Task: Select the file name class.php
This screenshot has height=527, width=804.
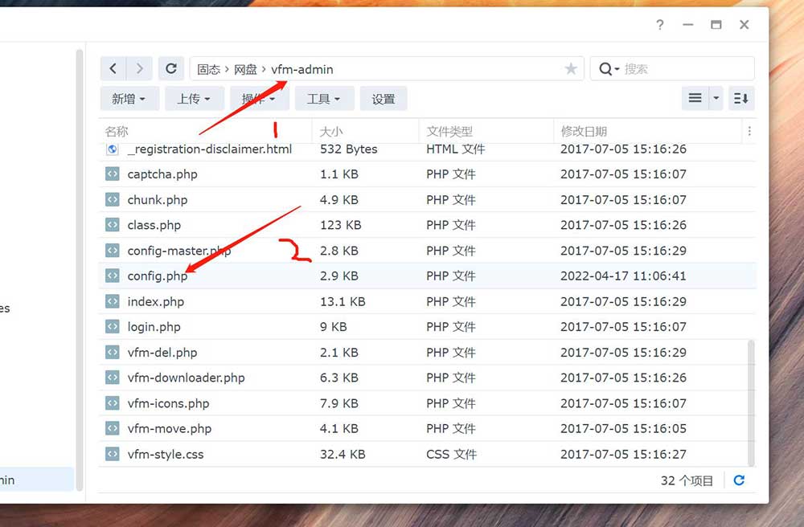Action: [x=154, y=225]
